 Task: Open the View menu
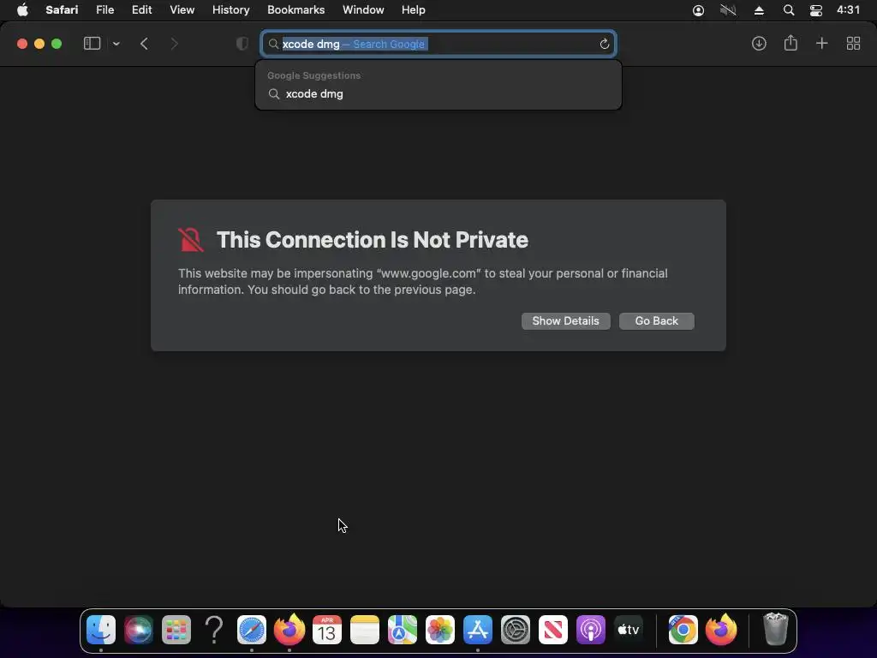tap(182, 10)
